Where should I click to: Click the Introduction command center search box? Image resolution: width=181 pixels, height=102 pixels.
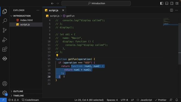96,3
